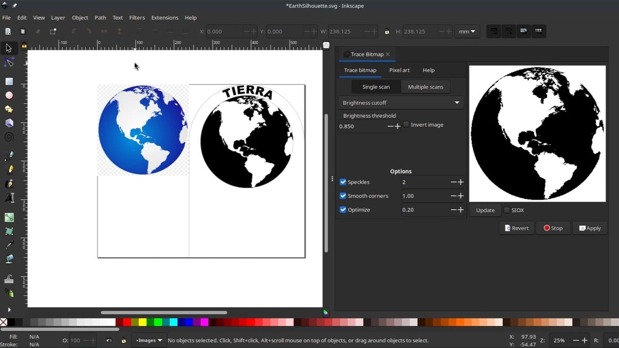Click the scale stroke width affect icon
Viewport: 619px width, 348px height.
493,31
